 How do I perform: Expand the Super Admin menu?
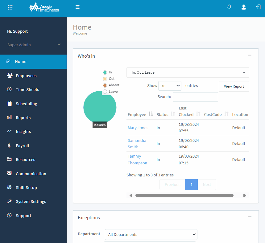[33, 45]
